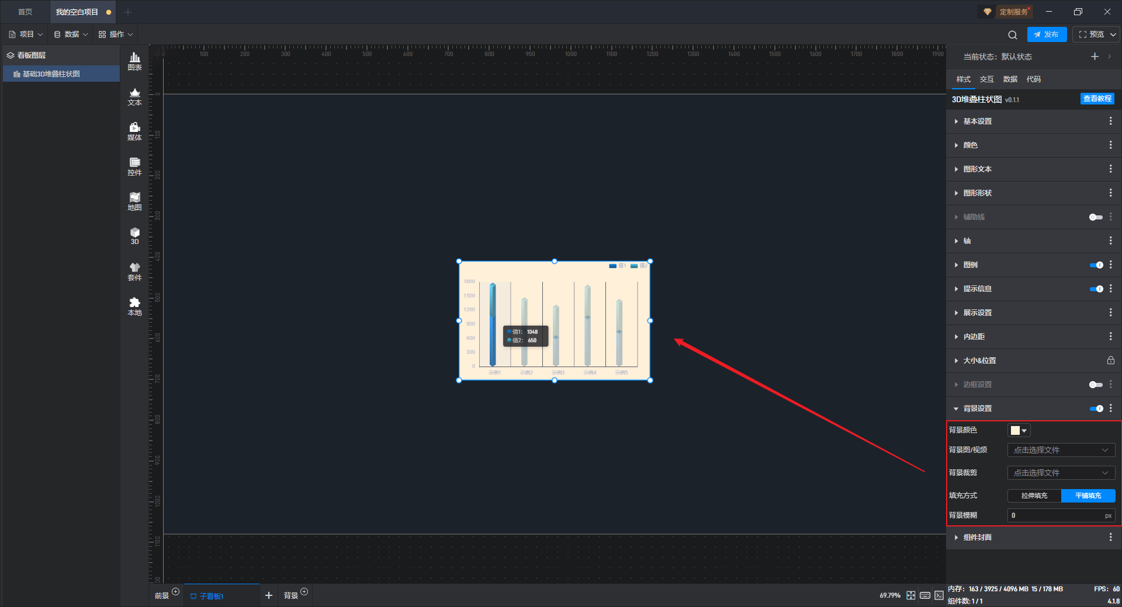Toggle the 图例 switch off
Screen dimensions: 1122x607
click(1096, 265)
